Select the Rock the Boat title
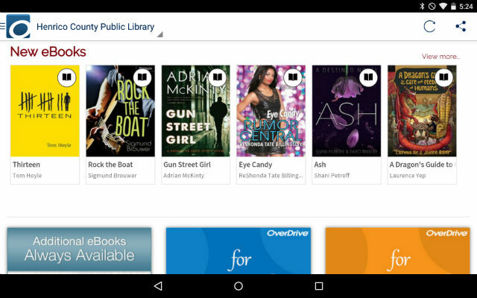The height and width of the screenshot is (298, 477). coord(110,165)
